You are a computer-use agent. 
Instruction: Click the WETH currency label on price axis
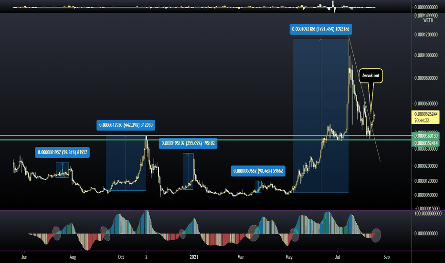tap(428, 21)
